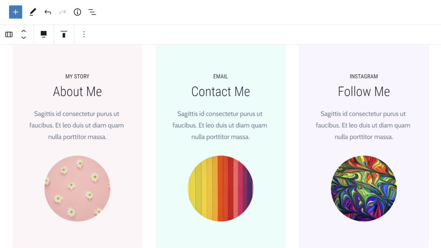441x248 pixels.
Task: Click the rainbow stripes circular image
Action: pos(220,188)
